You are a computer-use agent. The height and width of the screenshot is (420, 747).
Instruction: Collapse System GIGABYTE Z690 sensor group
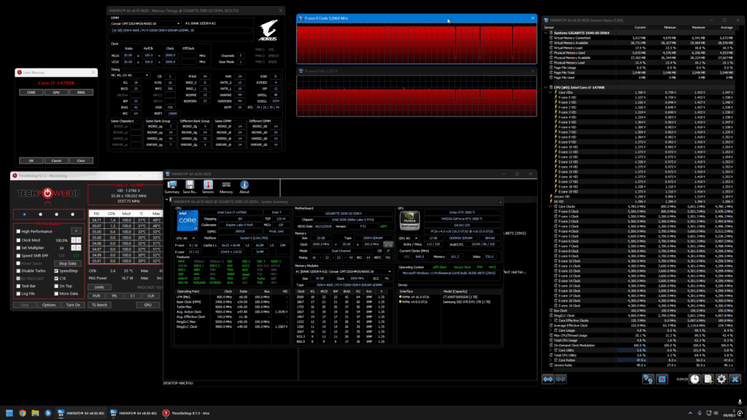(546, 33)
